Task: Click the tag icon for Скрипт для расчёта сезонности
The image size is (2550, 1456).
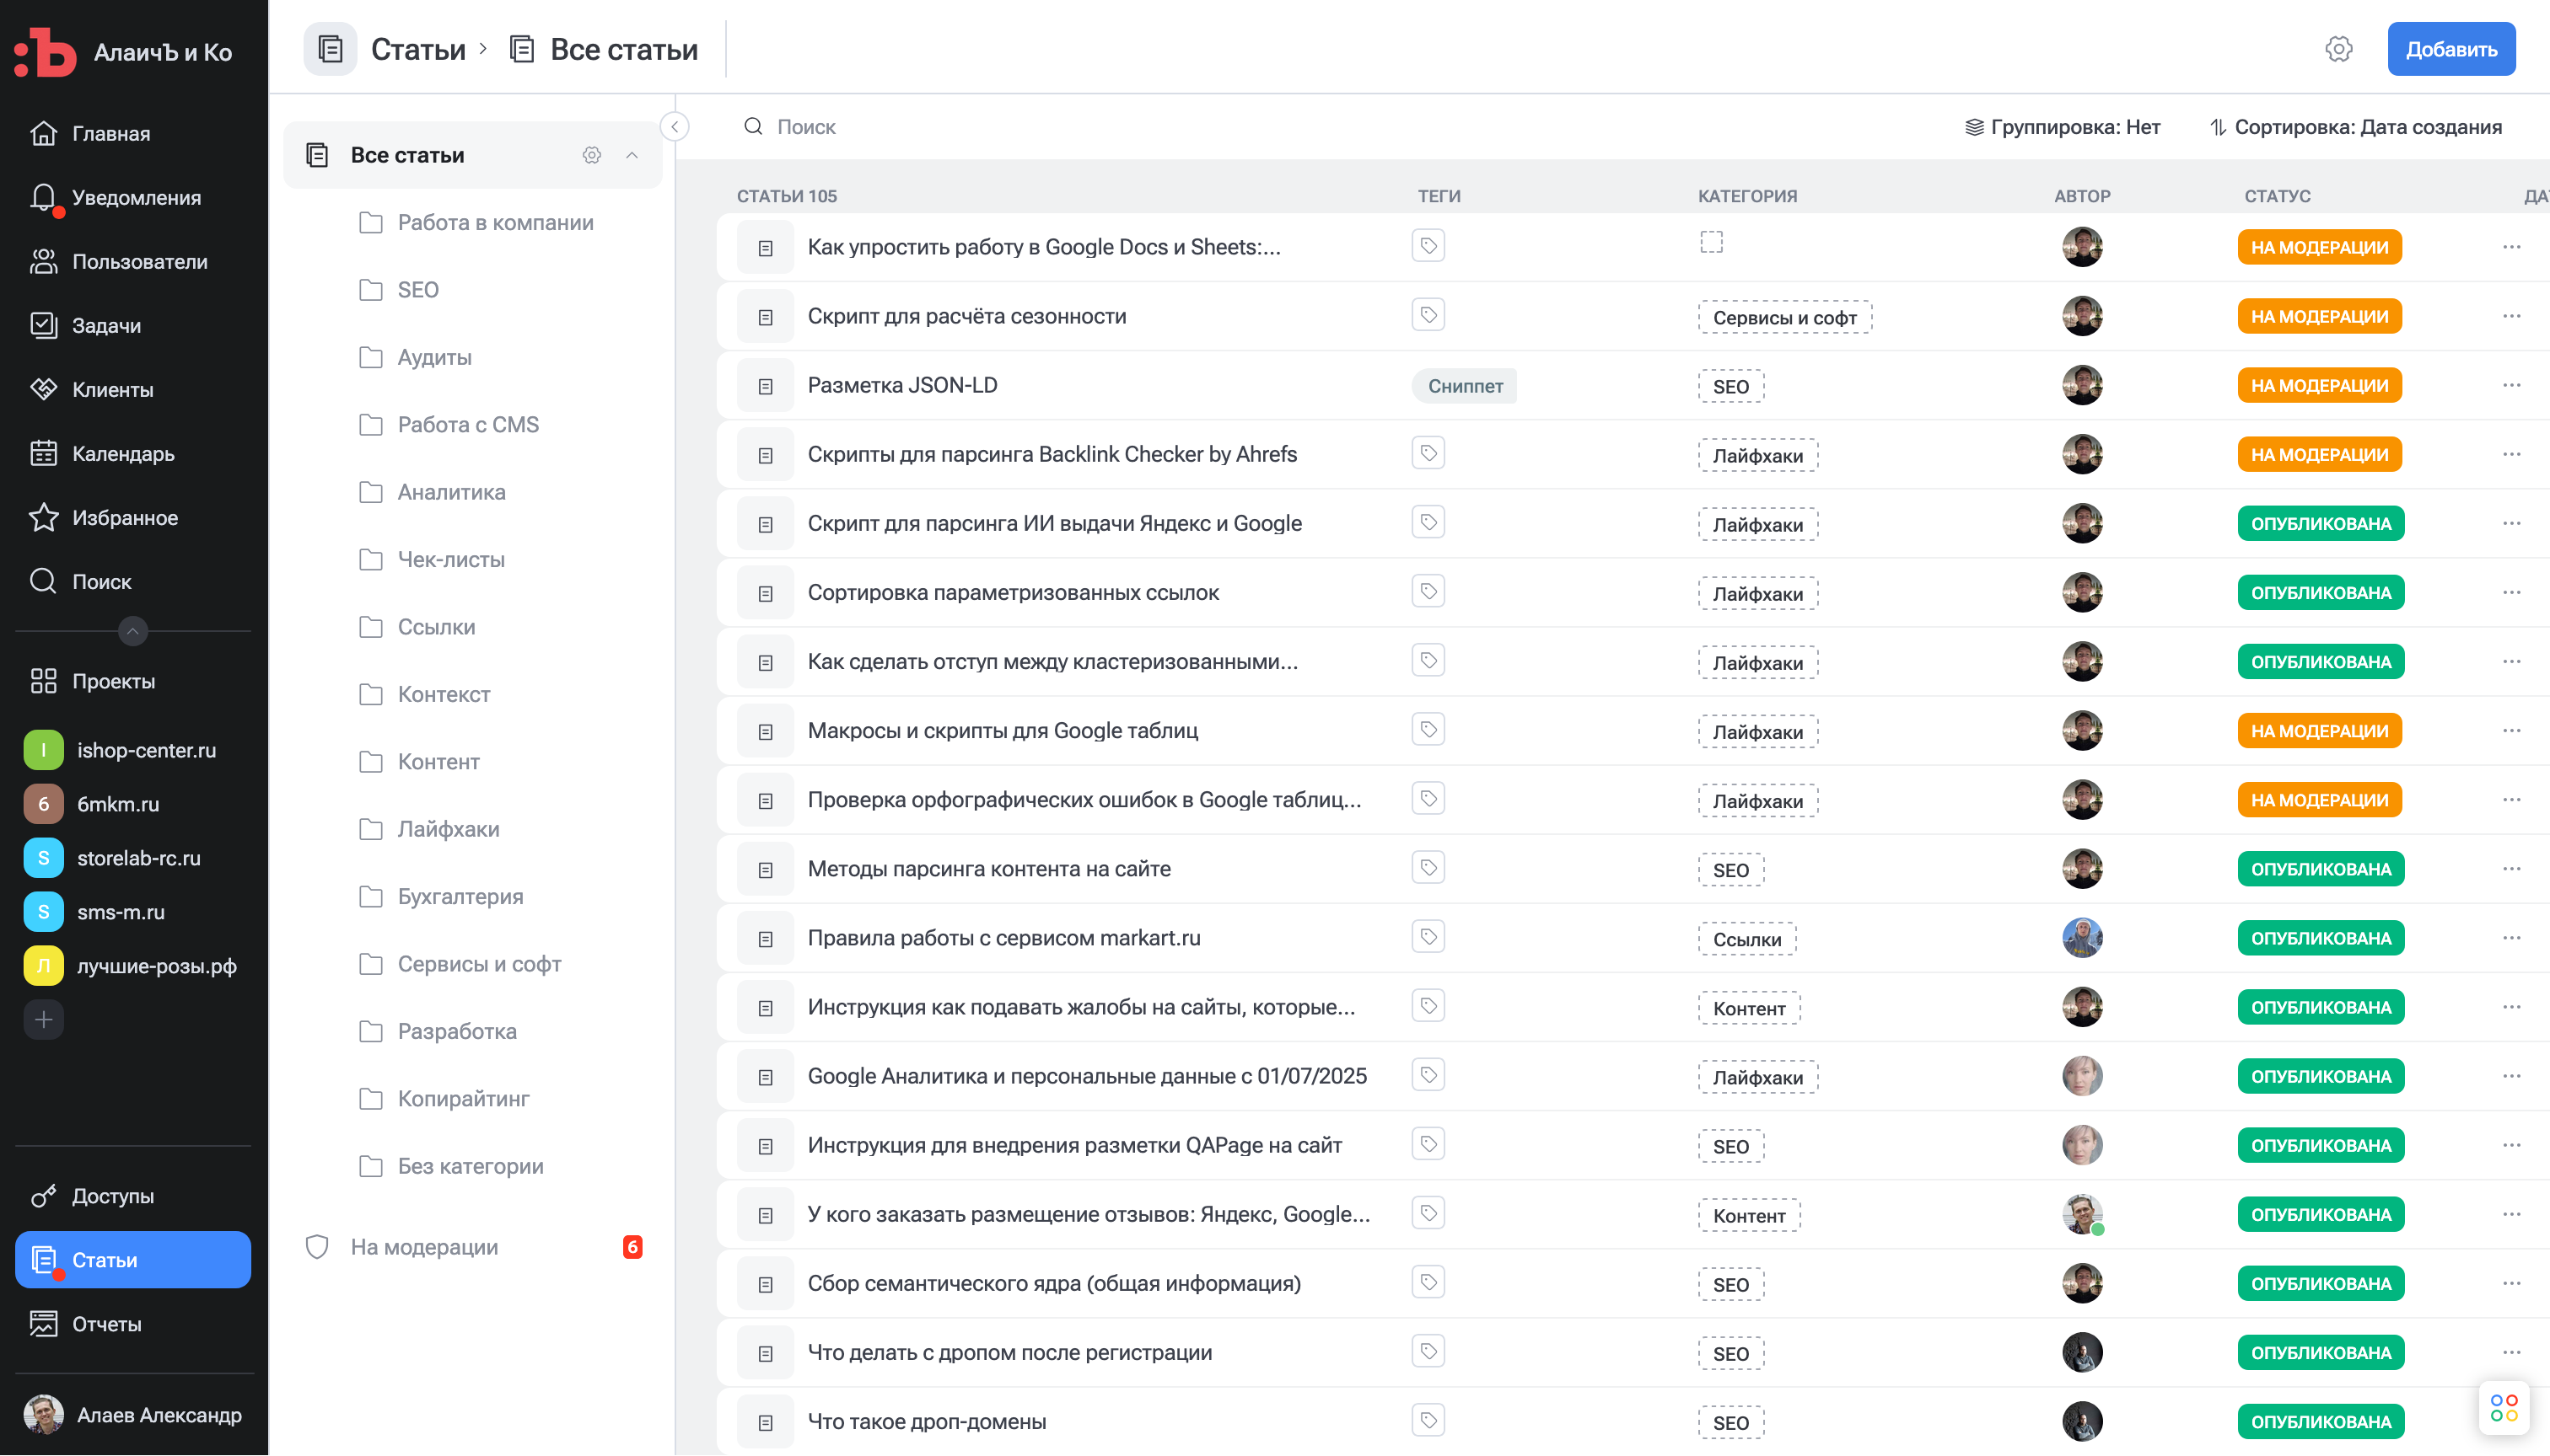Action: click(x=1428, y=315)
